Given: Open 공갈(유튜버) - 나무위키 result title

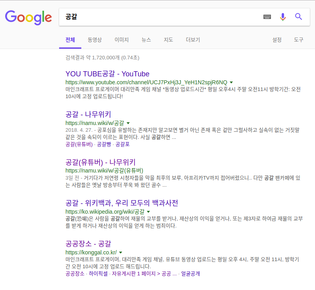Looking at the screenshot, I should click(100, 162).
